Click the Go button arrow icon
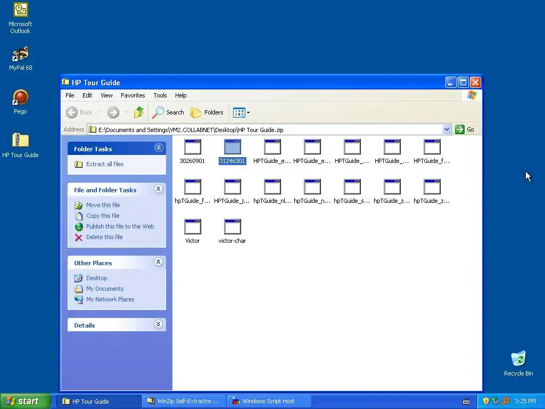Viewport: 545px width, 409px height. (x=459, y=129)
